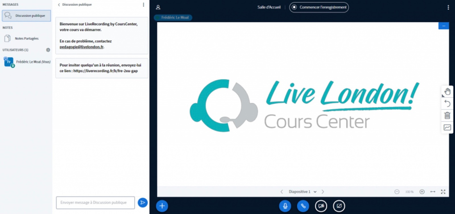Select the hand pan tool
The width and height of the screenshot is (455, 214).
click(447, 91)
